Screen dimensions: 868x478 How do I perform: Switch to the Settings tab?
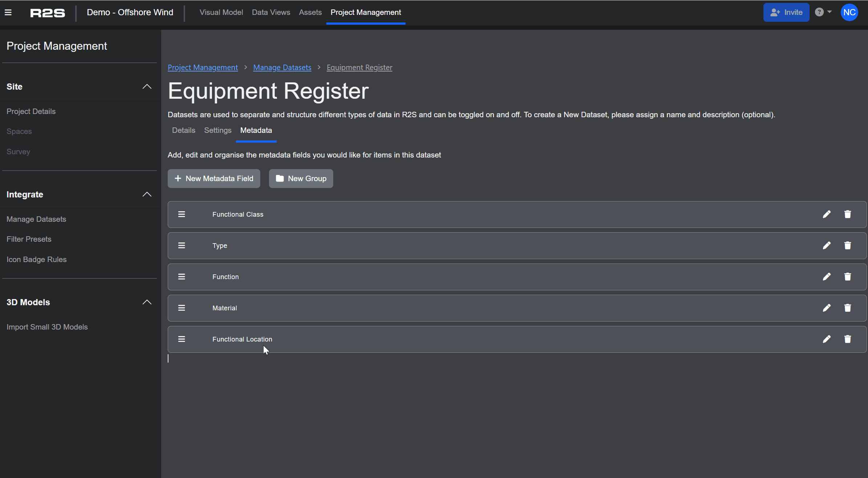point(217,130)
